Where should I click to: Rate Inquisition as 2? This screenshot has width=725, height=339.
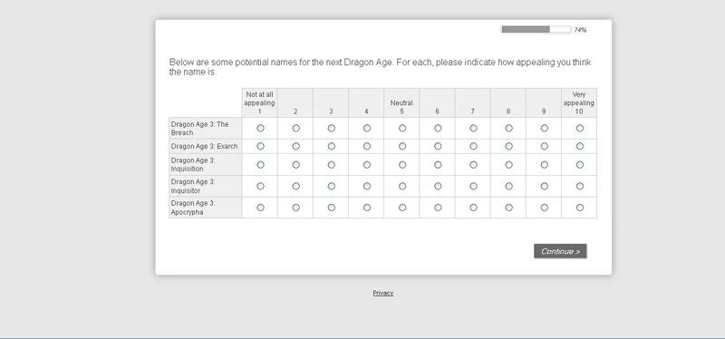pyautogui.click(x=296, y=165)
